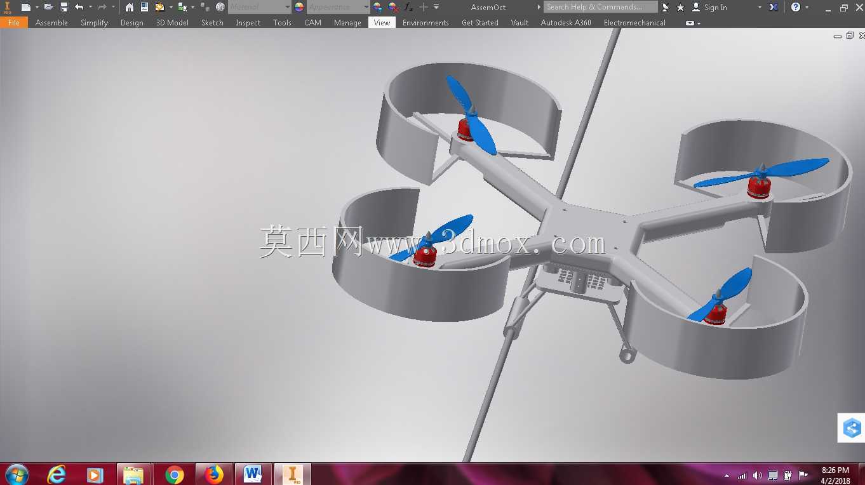Switch to the Inspect tab
Screen dimensions: 865x485
(x=248, y=22)
